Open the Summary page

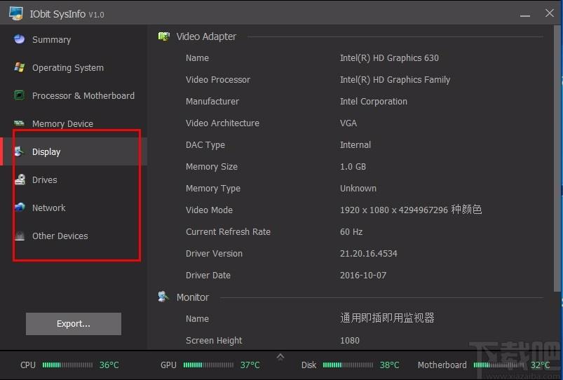click(74, 39)
